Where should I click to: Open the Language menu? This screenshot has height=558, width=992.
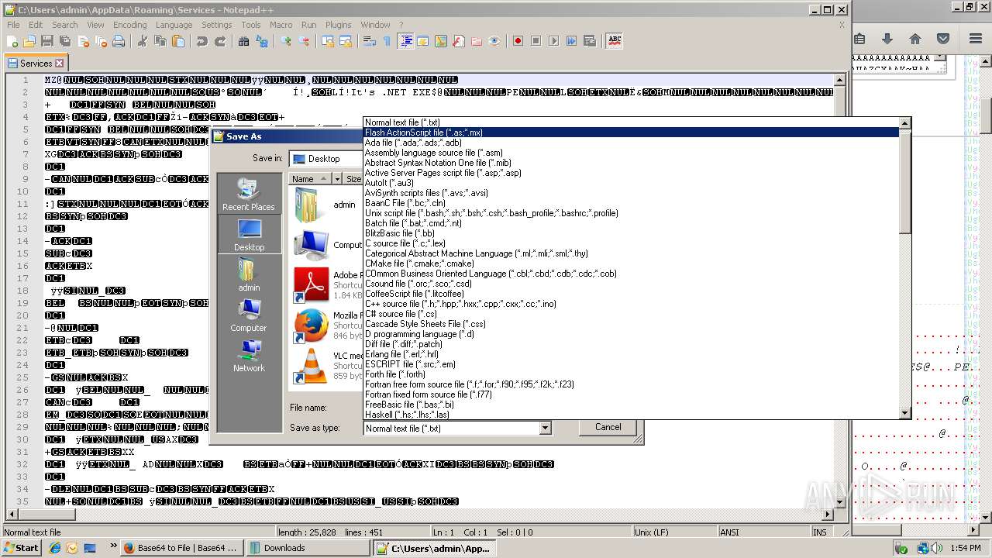click(174, 25)
